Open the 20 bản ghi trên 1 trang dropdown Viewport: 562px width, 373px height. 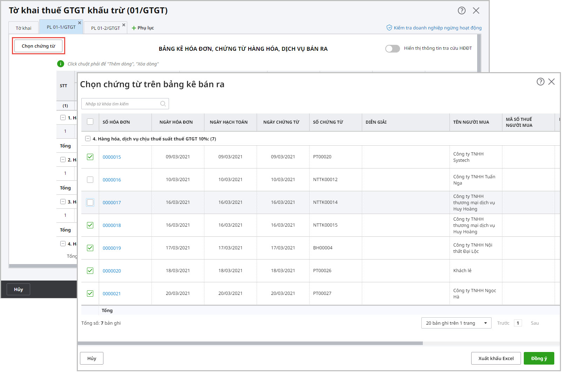(x=456, y=323)
